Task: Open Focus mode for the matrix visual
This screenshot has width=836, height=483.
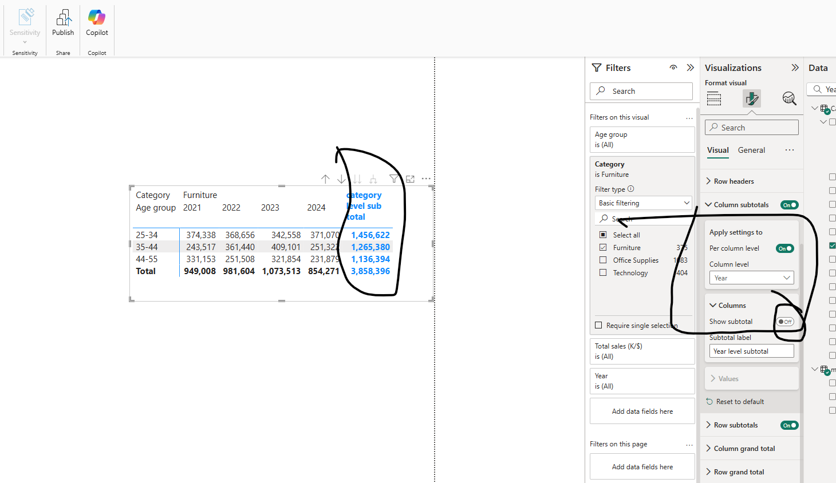Action: pyautogui.click(x=410, y=179)
